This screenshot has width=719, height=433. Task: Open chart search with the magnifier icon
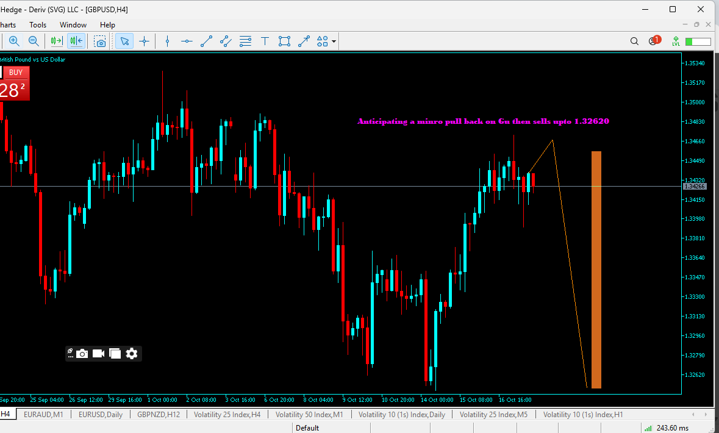(634, 41)
